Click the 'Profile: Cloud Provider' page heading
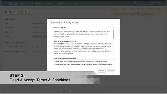The height and width of the screenshot is (94, 167). [x=18, y=12]
